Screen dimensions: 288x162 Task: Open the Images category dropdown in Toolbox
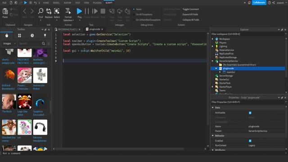click(9, 44)
